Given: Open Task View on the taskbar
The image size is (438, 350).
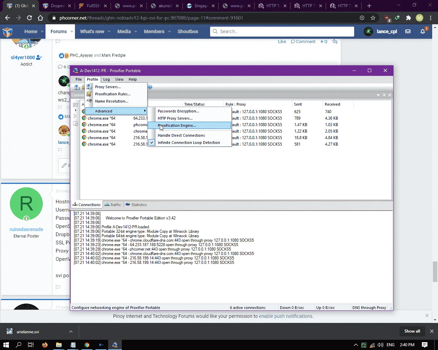Looking at the screenshot, I should (x=31, y=345).
